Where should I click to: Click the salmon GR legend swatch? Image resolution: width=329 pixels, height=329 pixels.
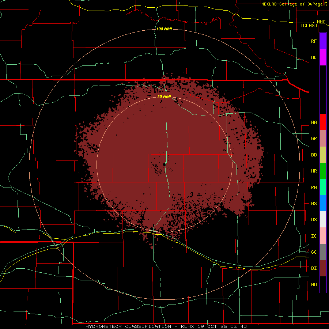coord(323,139)
